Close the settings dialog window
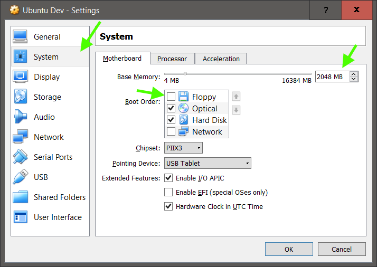 click(x=357, y=10)
